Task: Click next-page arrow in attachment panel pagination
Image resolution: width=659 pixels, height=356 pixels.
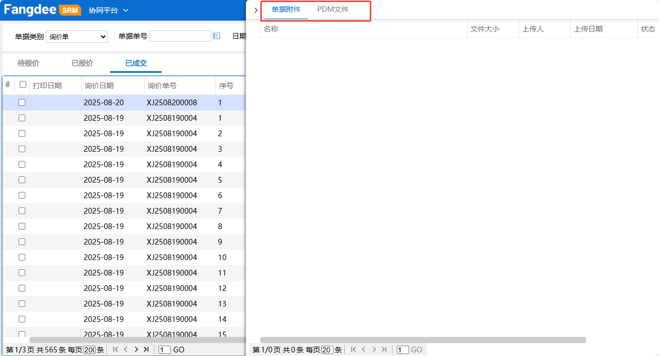Action: [374, 349]
